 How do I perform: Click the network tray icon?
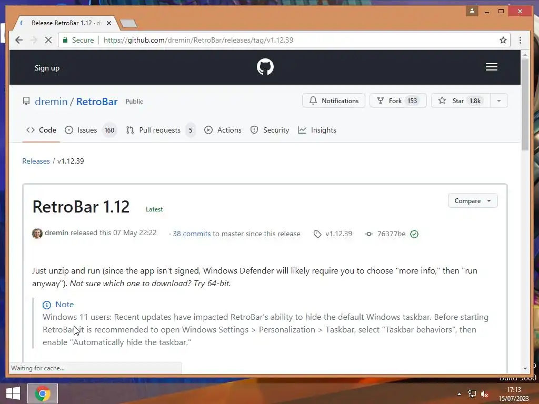point(472,394)
